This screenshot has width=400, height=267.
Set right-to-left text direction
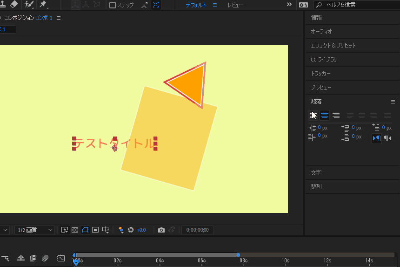pyautogui.click(x=388, y=138)
